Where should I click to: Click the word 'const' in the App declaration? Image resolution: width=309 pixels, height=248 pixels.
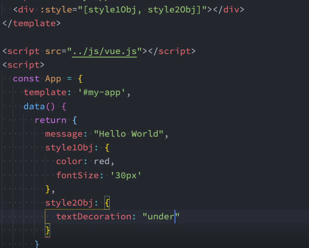click(26, 79)
